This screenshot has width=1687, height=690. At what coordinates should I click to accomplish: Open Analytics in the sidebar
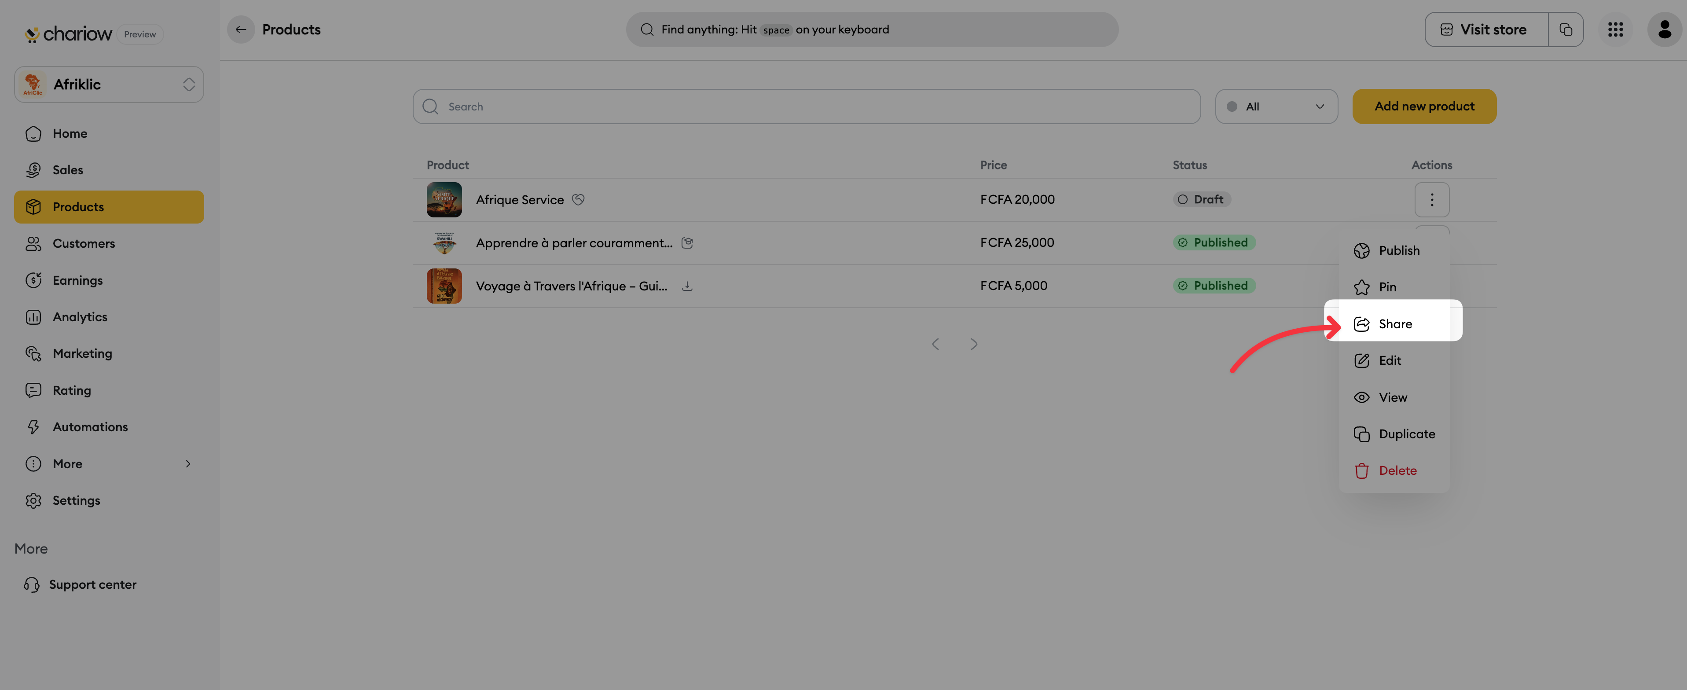(109, 317)
